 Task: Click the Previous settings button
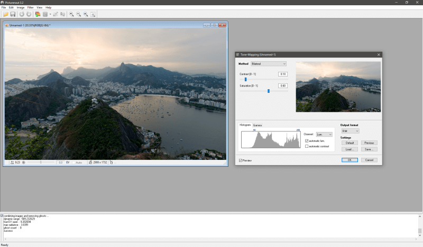[369, 142]
